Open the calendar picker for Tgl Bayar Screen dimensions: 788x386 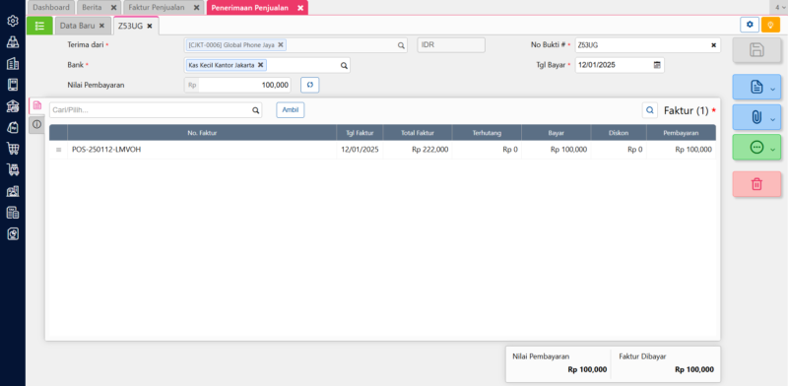coord(657,65)
